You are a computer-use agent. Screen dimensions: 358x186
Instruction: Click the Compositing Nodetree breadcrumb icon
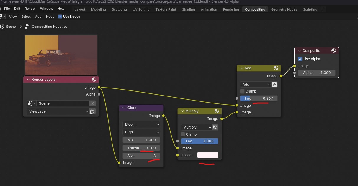tap(27, 27)
